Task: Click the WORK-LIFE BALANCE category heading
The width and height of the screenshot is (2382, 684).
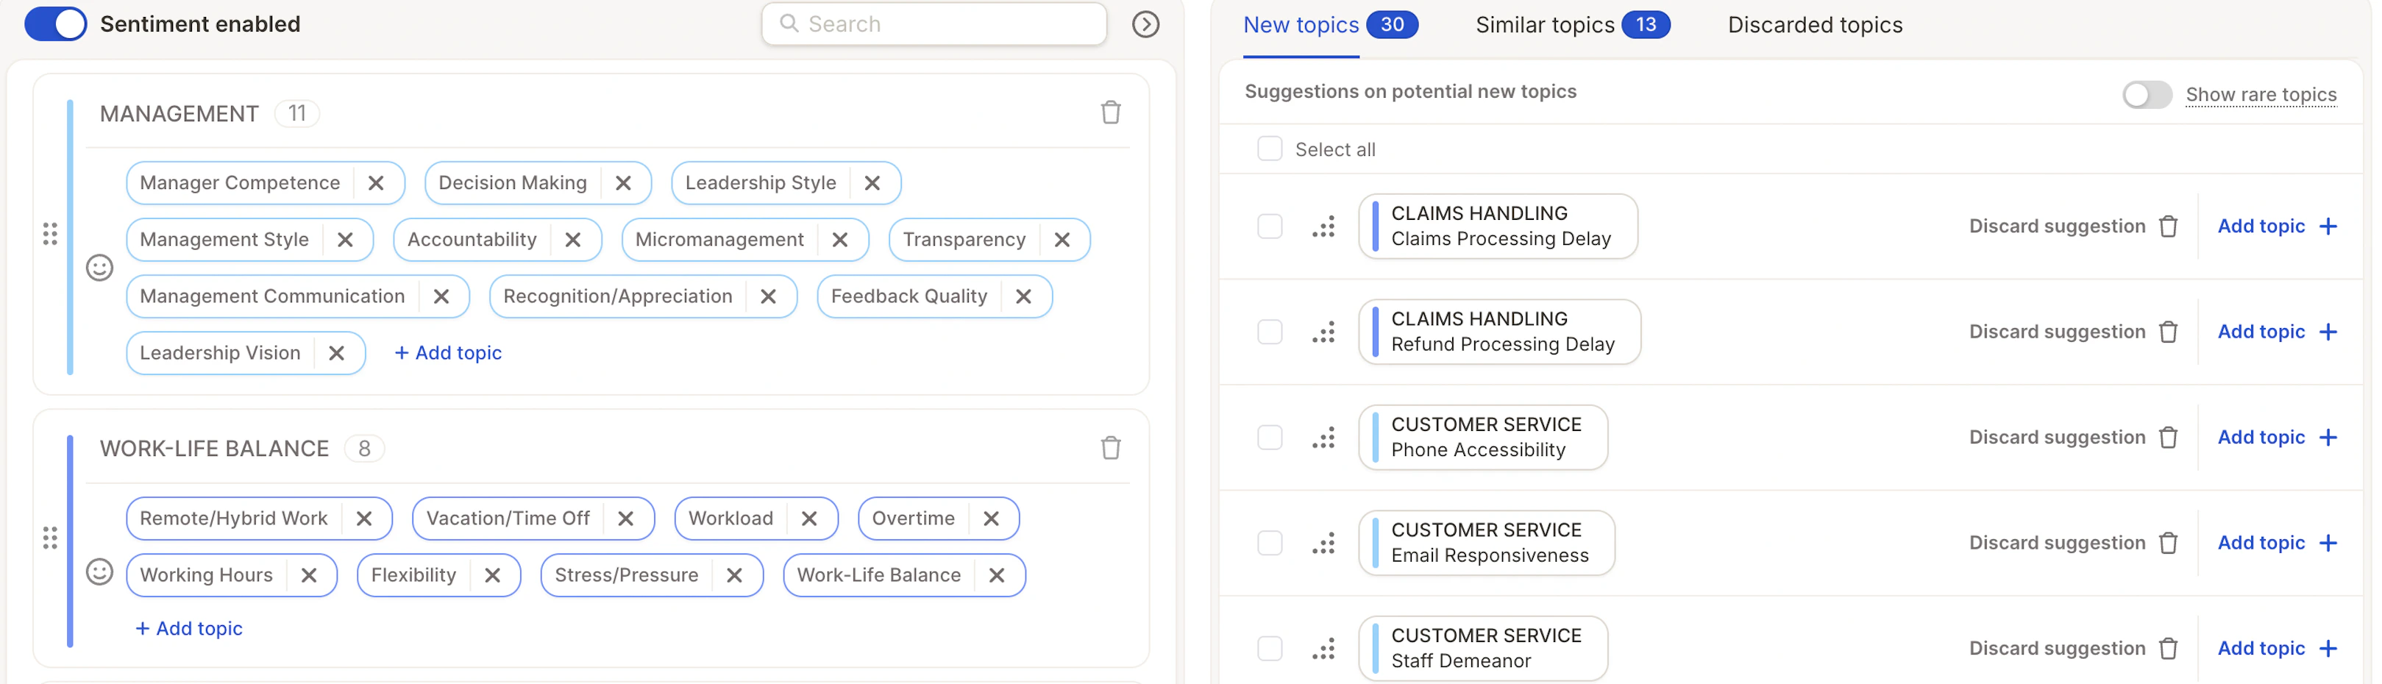Action: (215, 449)
